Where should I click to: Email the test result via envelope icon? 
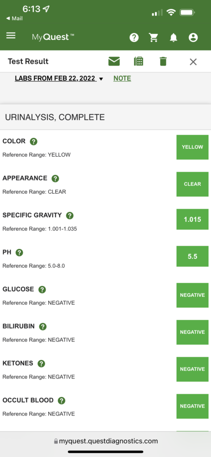(114, 62)
